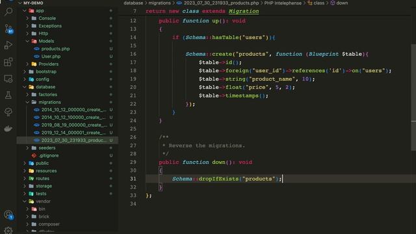
Task: Click line number 16 in gutter
Action: (x=133, y=54)
